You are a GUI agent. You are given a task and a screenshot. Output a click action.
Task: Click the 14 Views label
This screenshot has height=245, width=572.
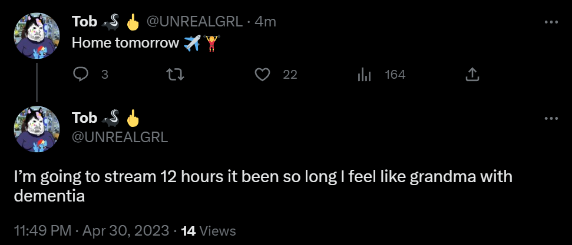(209, 231)
